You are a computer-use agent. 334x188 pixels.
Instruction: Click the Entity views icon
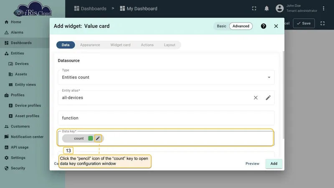tap(11, 85)
